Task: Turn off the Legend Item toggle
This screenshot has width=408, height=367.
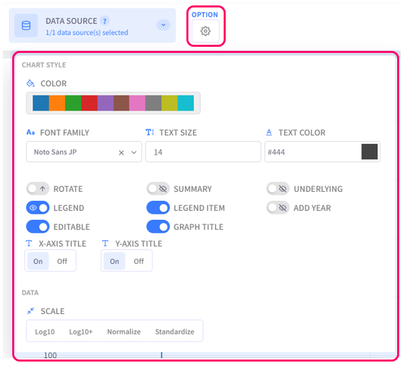Action: coord(158,208)
